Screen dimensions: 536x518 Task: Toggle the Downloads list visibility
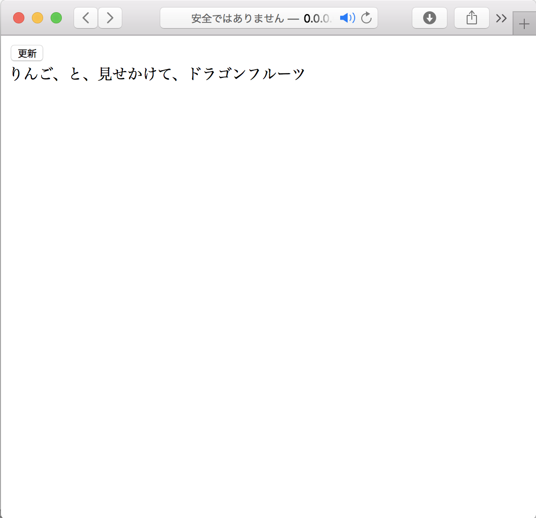429,18
